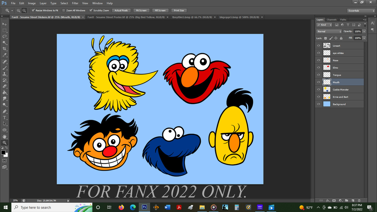
Task: Select the Magic Wand tool
Action: (x=4, y=43)
